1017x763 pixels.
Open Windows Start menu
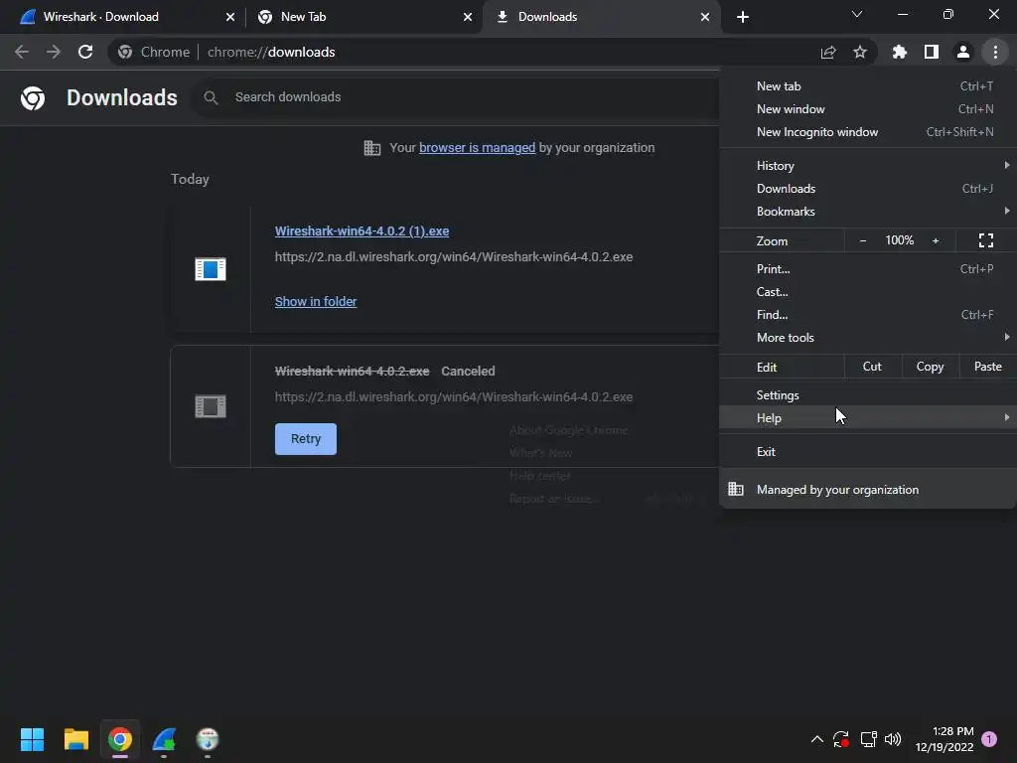pyautogui.click(x=32, y=739)
